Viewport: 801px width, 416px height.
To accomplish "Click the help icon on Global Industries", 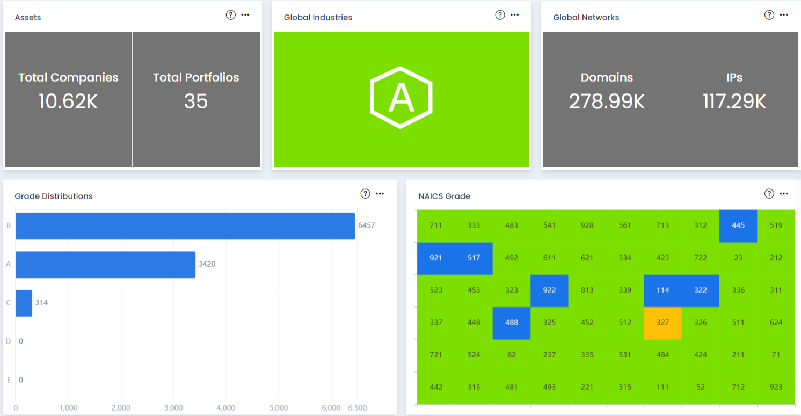I will click(x=500, y=15).
